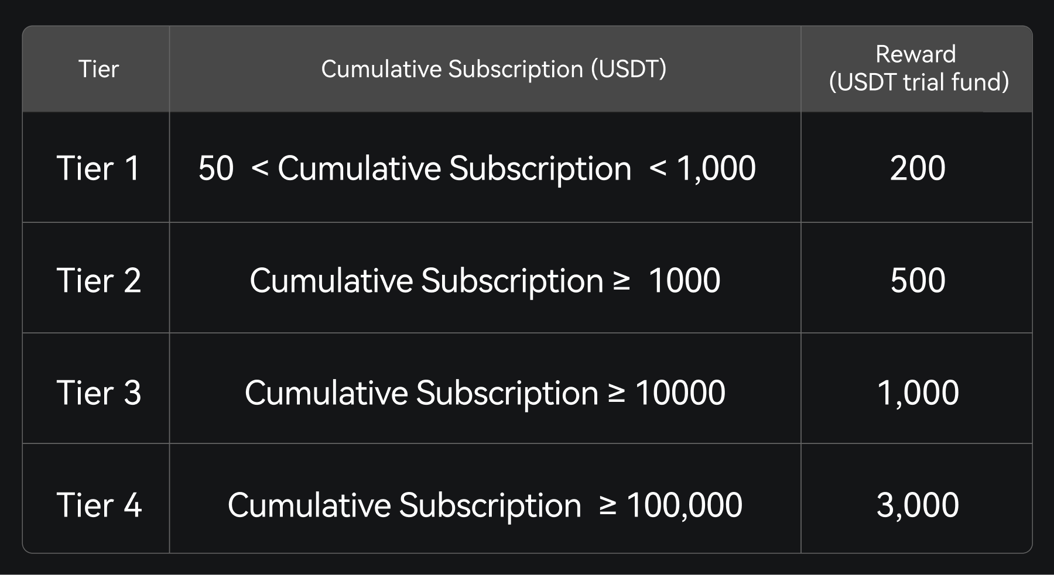Click the "< 1,000" upper limit in Tier 1
The height and width of the screenshot is (575, 1054).
point(703,168)
